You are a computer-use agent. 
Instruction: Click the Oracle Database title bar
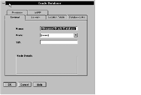coord(50,3)
